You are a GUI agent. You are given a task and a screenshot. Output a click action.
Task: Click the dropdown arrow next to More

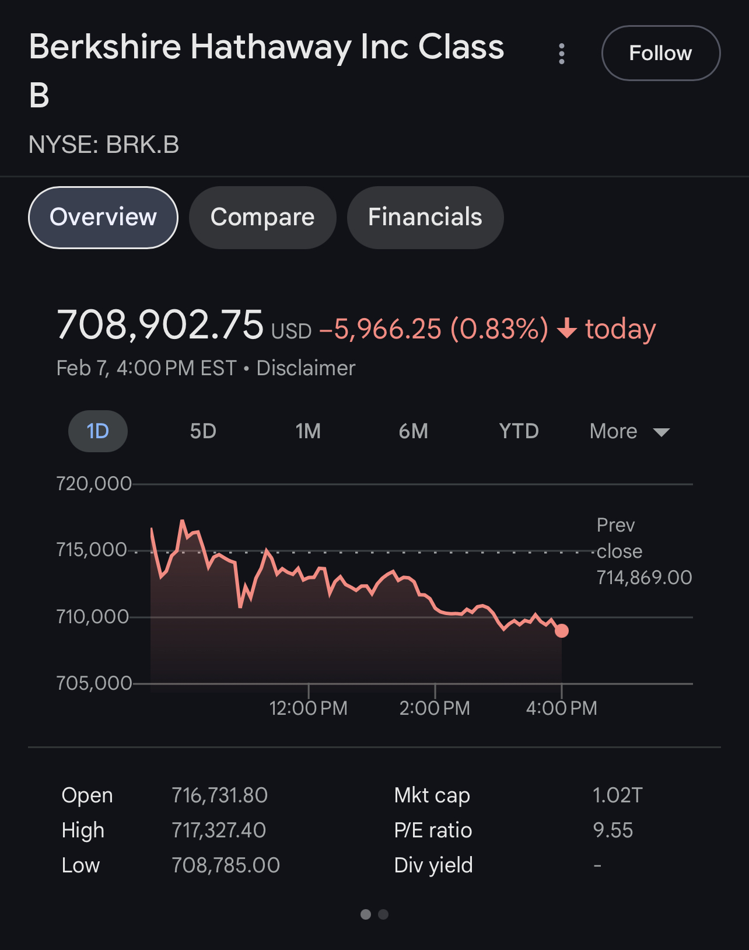coord(661,432)
